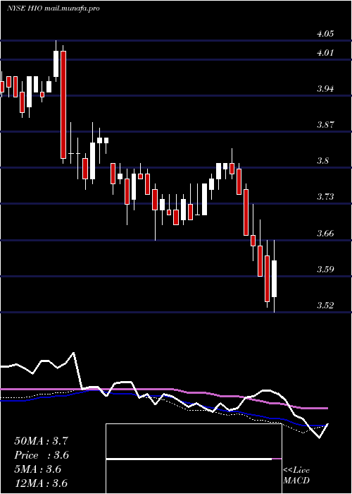Click the '5MA : 3.6' readout
352x494 pixels.
tap(37, 469)
